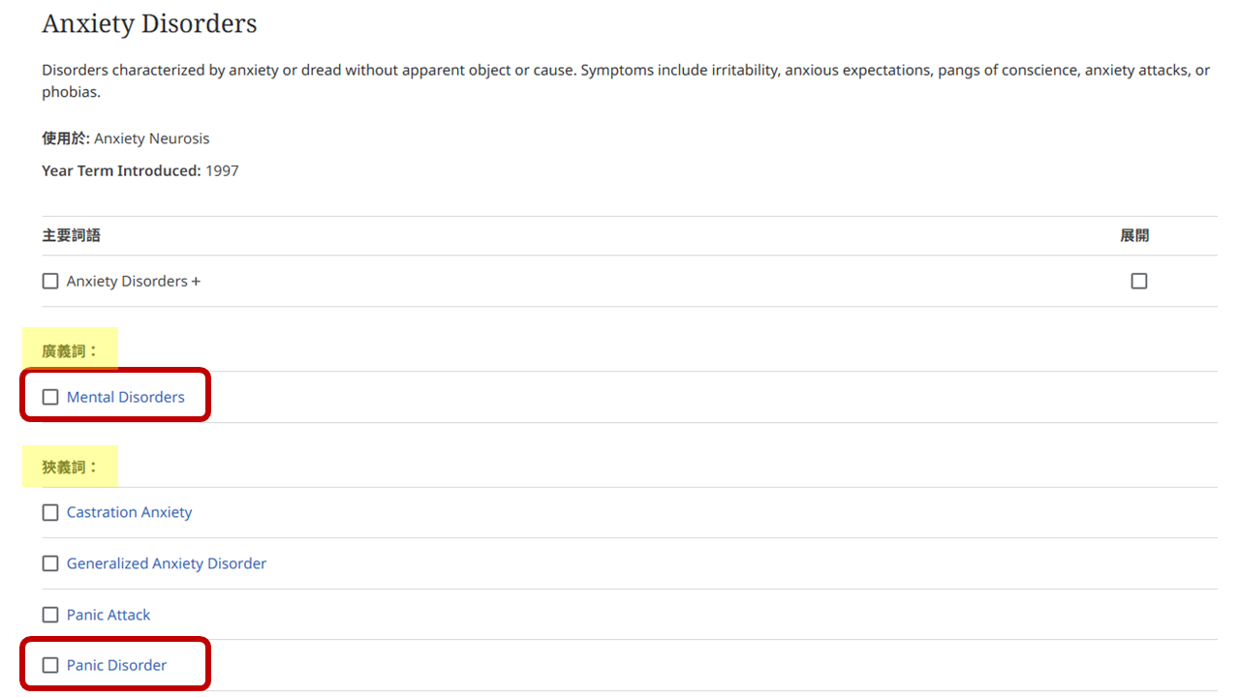
Task: Click the highlighted 廣義詞 section label
Action: [70, 351]
